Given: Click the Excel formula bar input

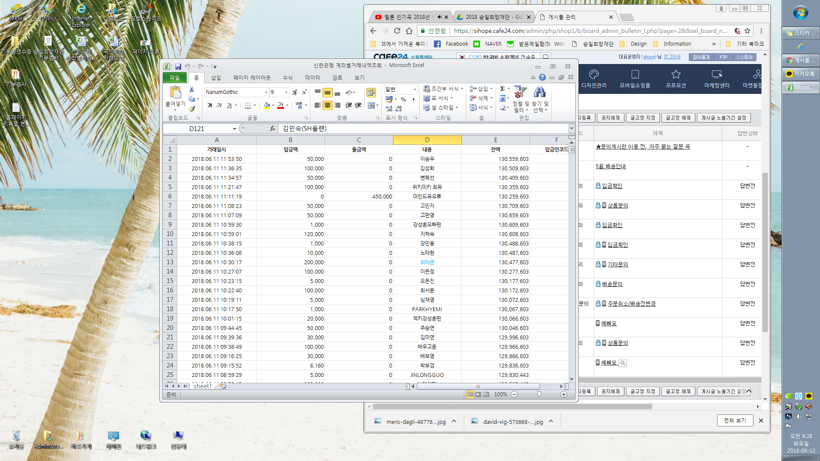Looking at the screenshot, I should [x=423, y=128].
